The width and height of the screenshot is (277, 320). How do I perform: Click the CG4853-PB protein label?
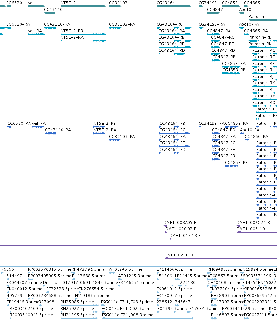(236, 163)
